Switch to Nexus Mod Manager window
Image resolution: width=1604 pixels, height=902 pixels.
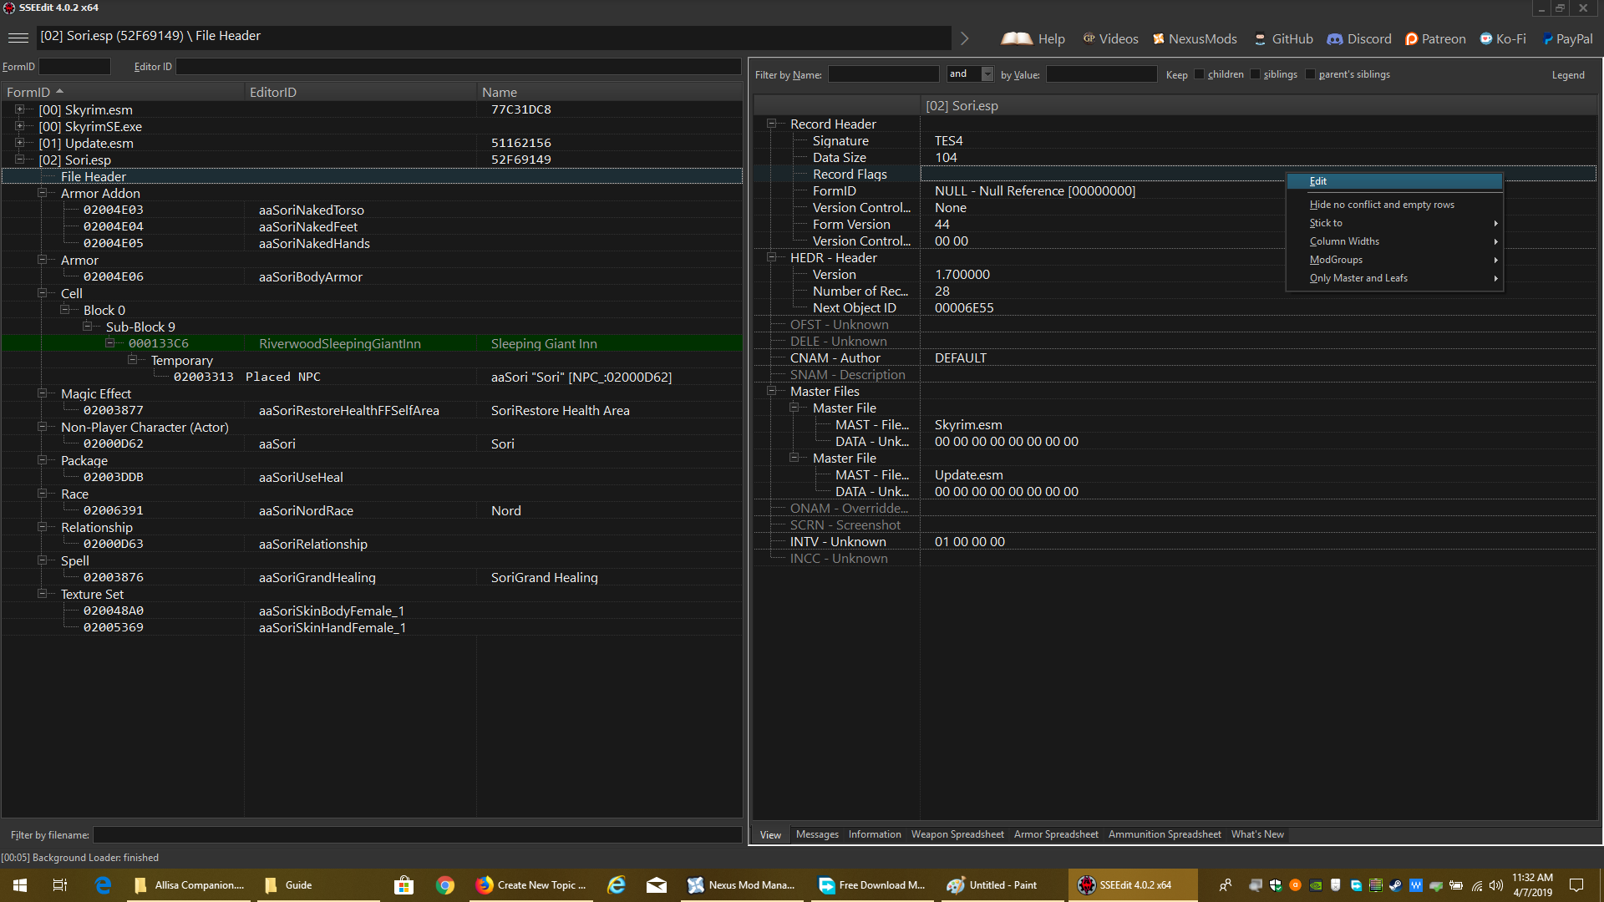742,884
